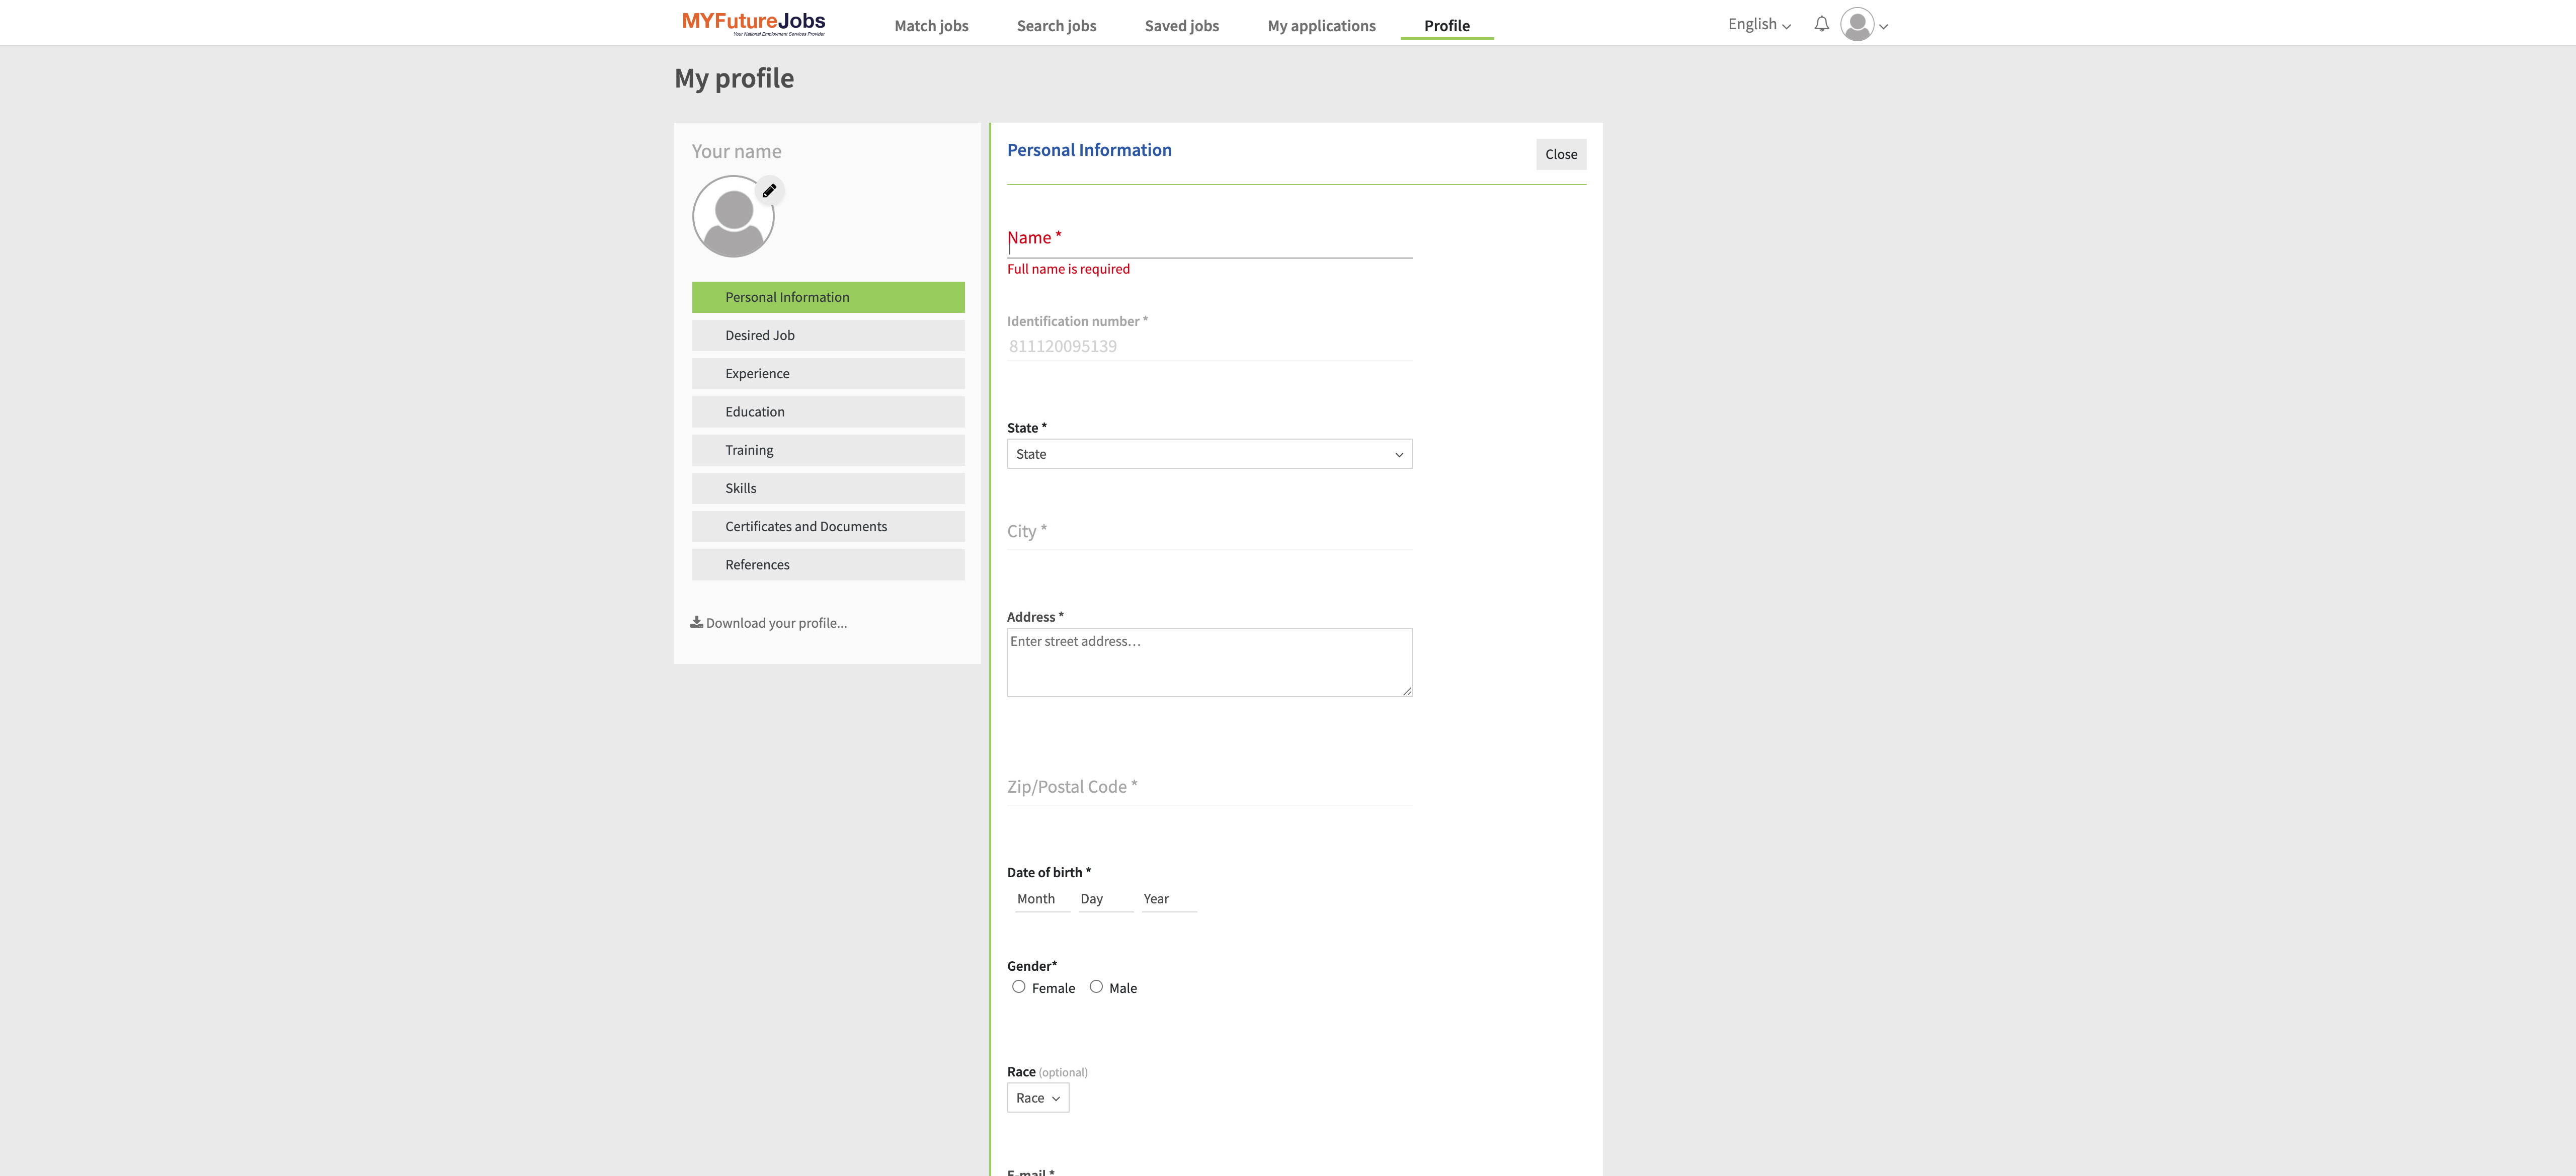The image size is (2576, 1176).
Task: Select the Female gender radio button
Action: pyautogui.click(x=1018, y=987)
